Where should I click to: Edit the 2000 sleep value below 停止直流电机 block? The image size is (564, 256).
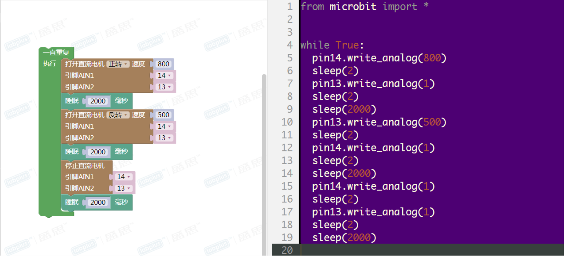click(x=98, y=202)
